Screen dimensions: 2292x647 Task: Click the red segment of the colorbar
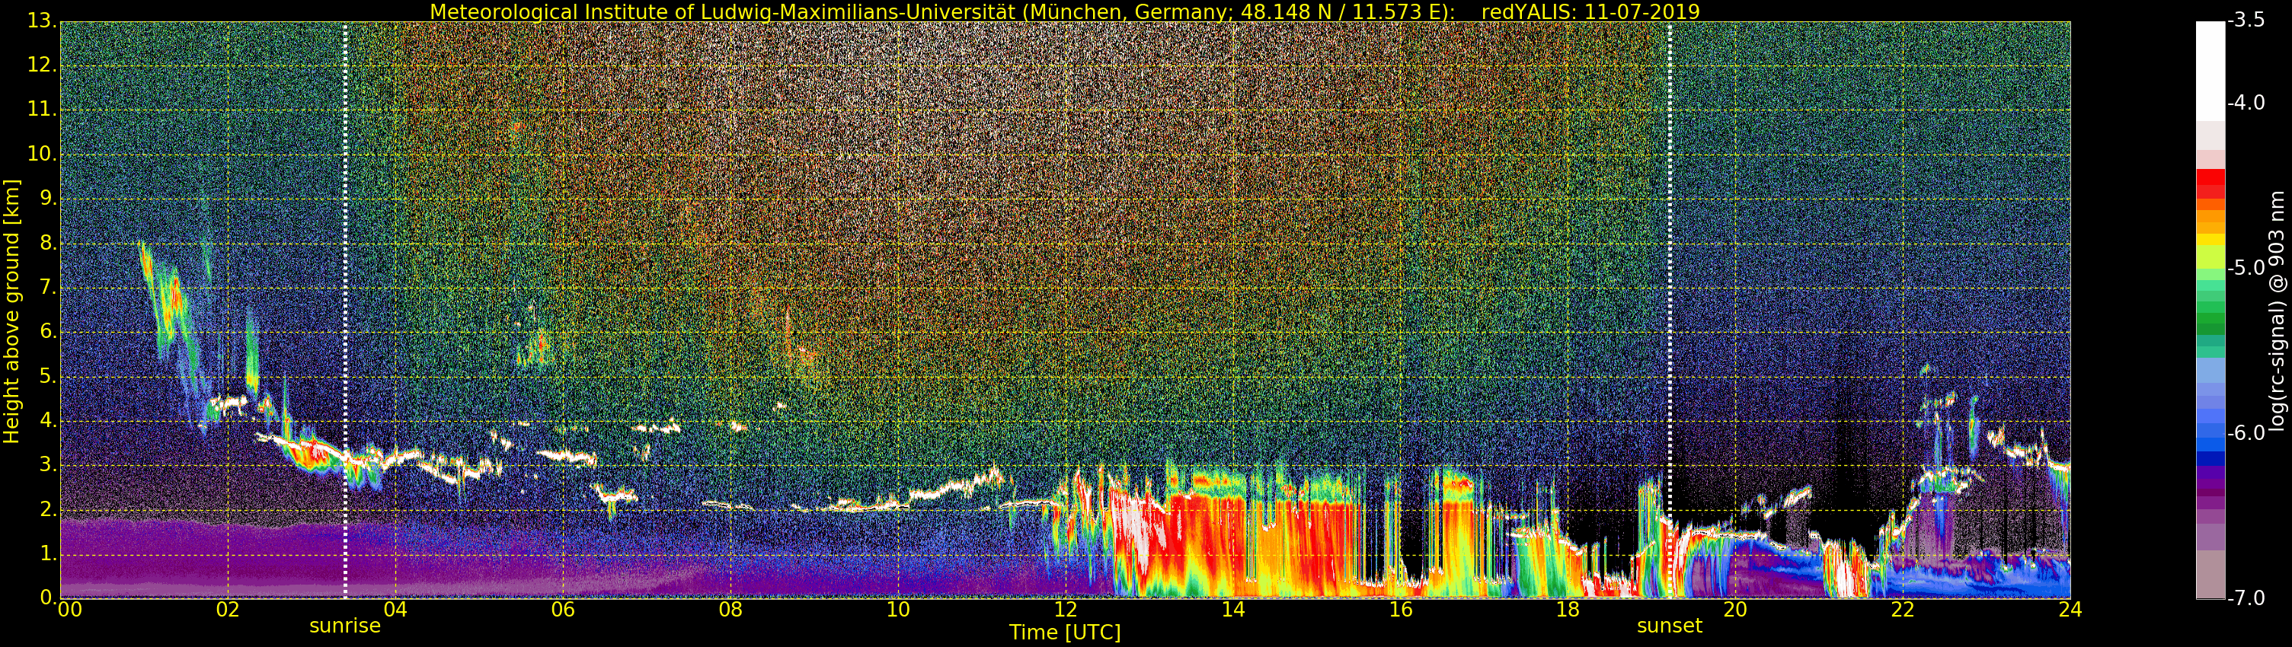2210,178
